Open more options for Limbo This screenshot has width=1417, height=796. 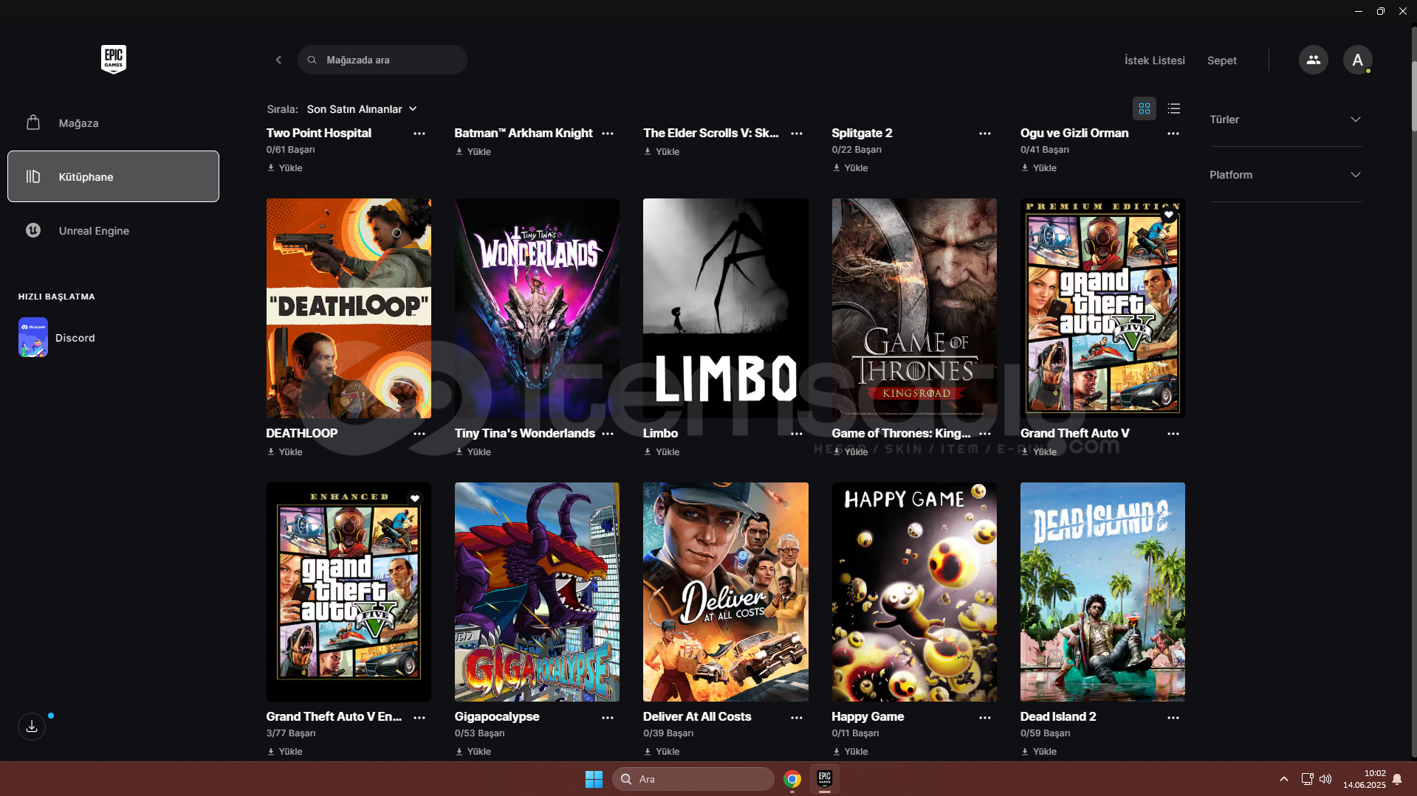point(797,434)
